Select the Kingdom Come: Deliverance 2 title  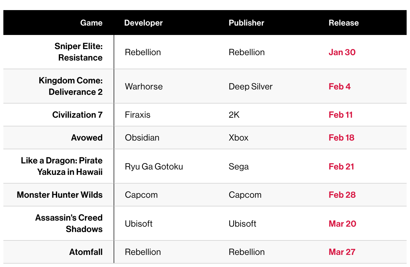[71, 86]
